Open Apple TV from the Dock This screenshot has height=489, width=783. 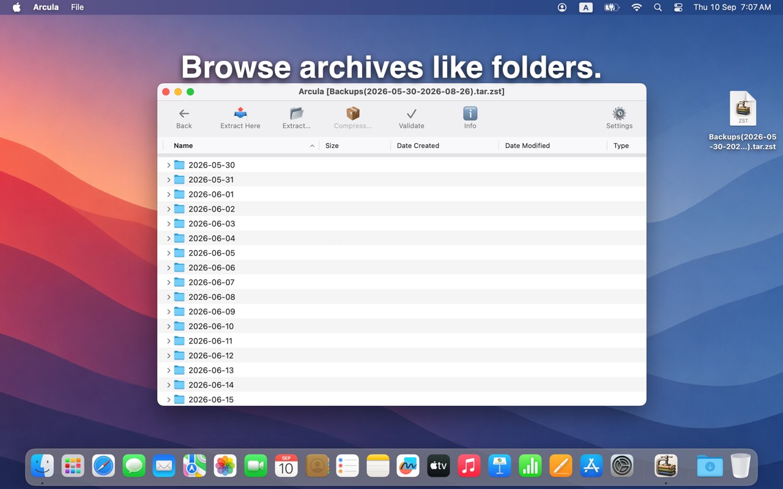439,466
